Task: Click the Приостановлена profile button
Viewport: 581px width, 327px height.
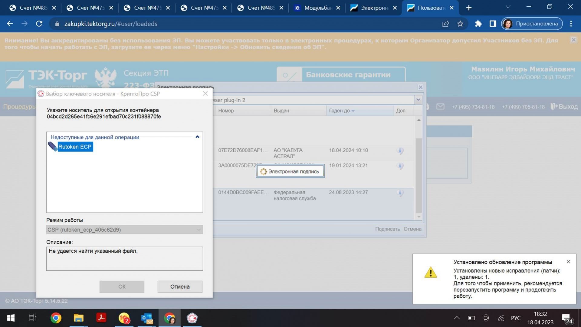Action: click(532, 24)
